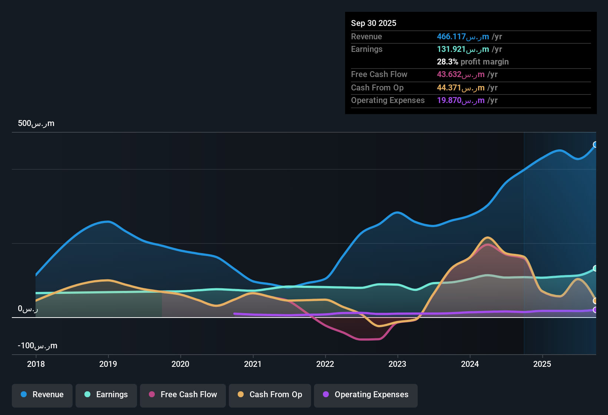Click the blue revenue line curve

[397, 213]
